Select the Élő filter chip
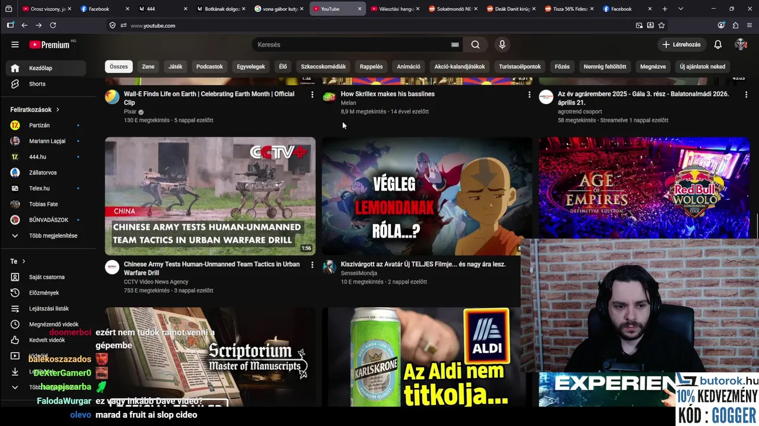 point(283,66)
